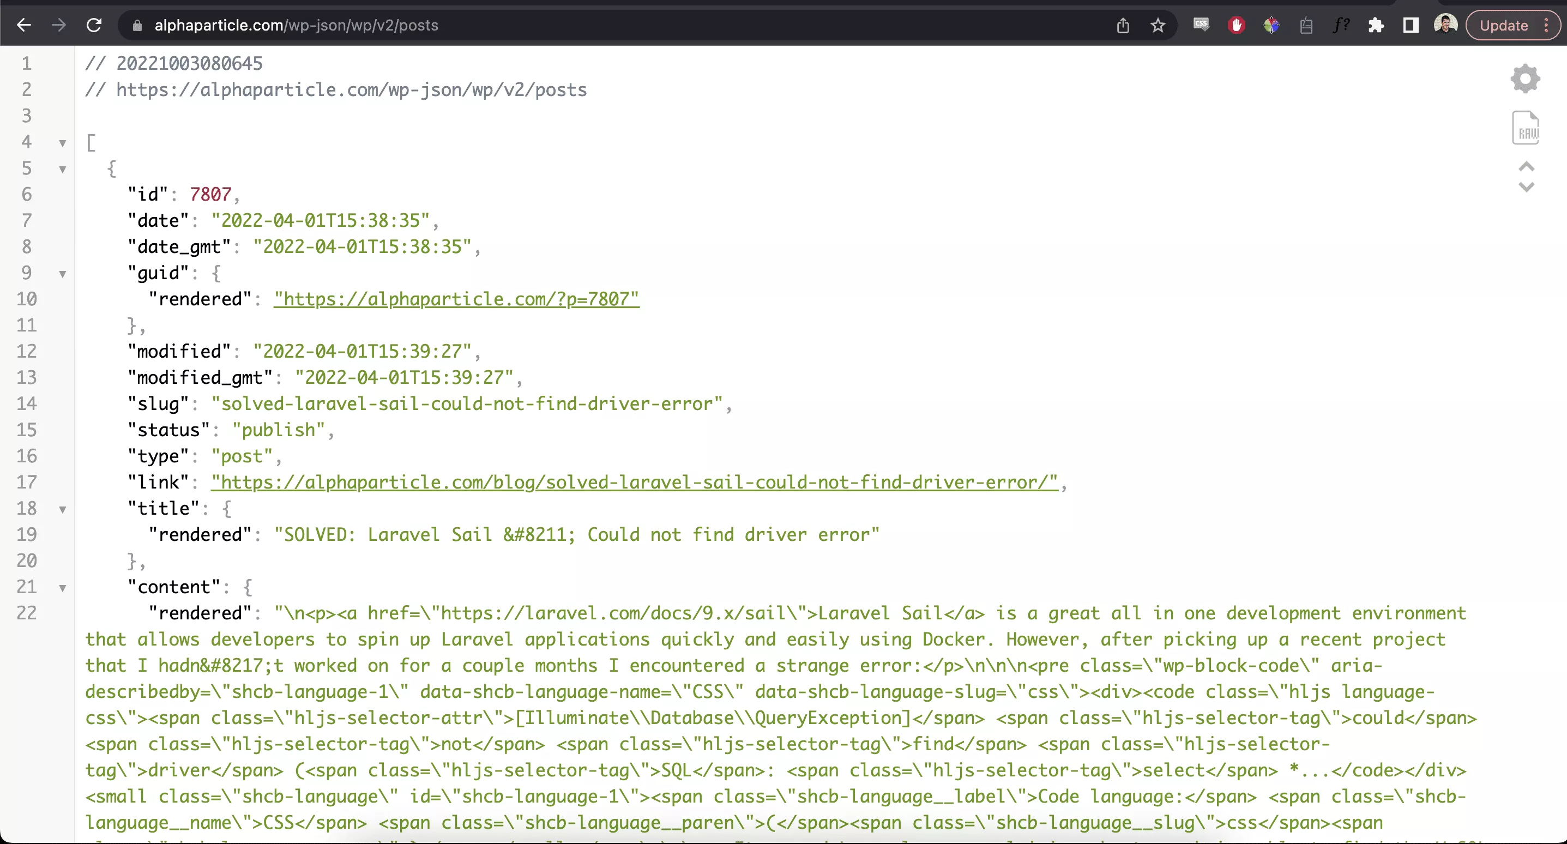Click the date value on line 7
This screenshot has width=1567, height=844.
click(321, 220)
